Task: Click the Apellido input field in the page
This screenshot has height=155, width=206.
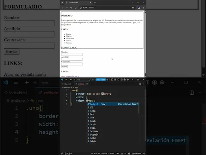Action: pos(72,59)
